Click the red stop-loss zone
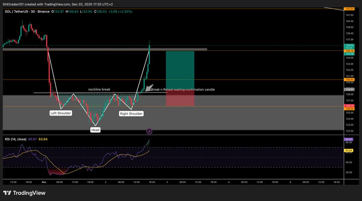Screen dimensions: 362x201 pos(180,98)
